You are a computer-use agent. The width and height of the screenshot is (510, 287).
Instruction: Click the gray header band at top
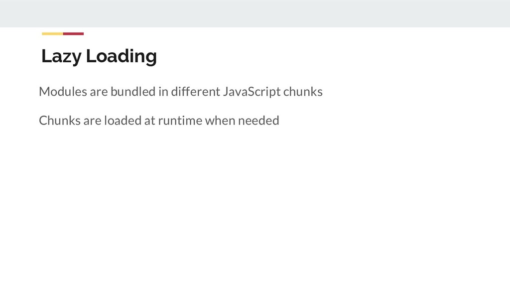(255, 13)
